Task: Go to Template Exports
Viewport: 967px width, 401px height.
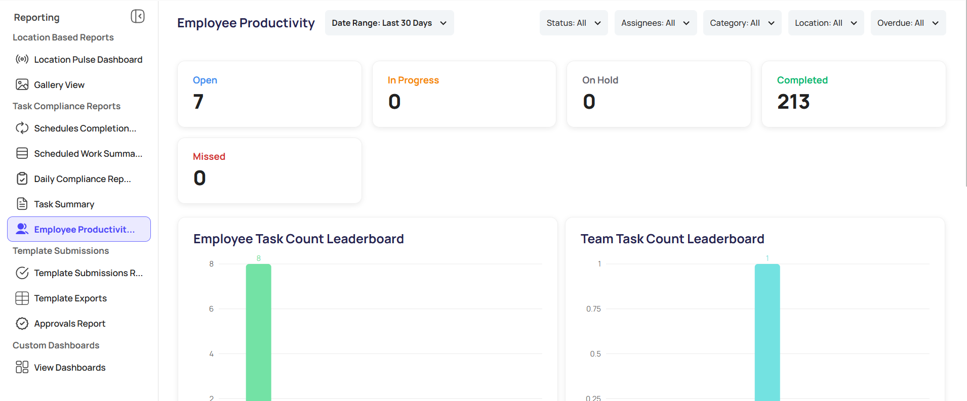Action: pyautogui.click(x=79, y=298)
